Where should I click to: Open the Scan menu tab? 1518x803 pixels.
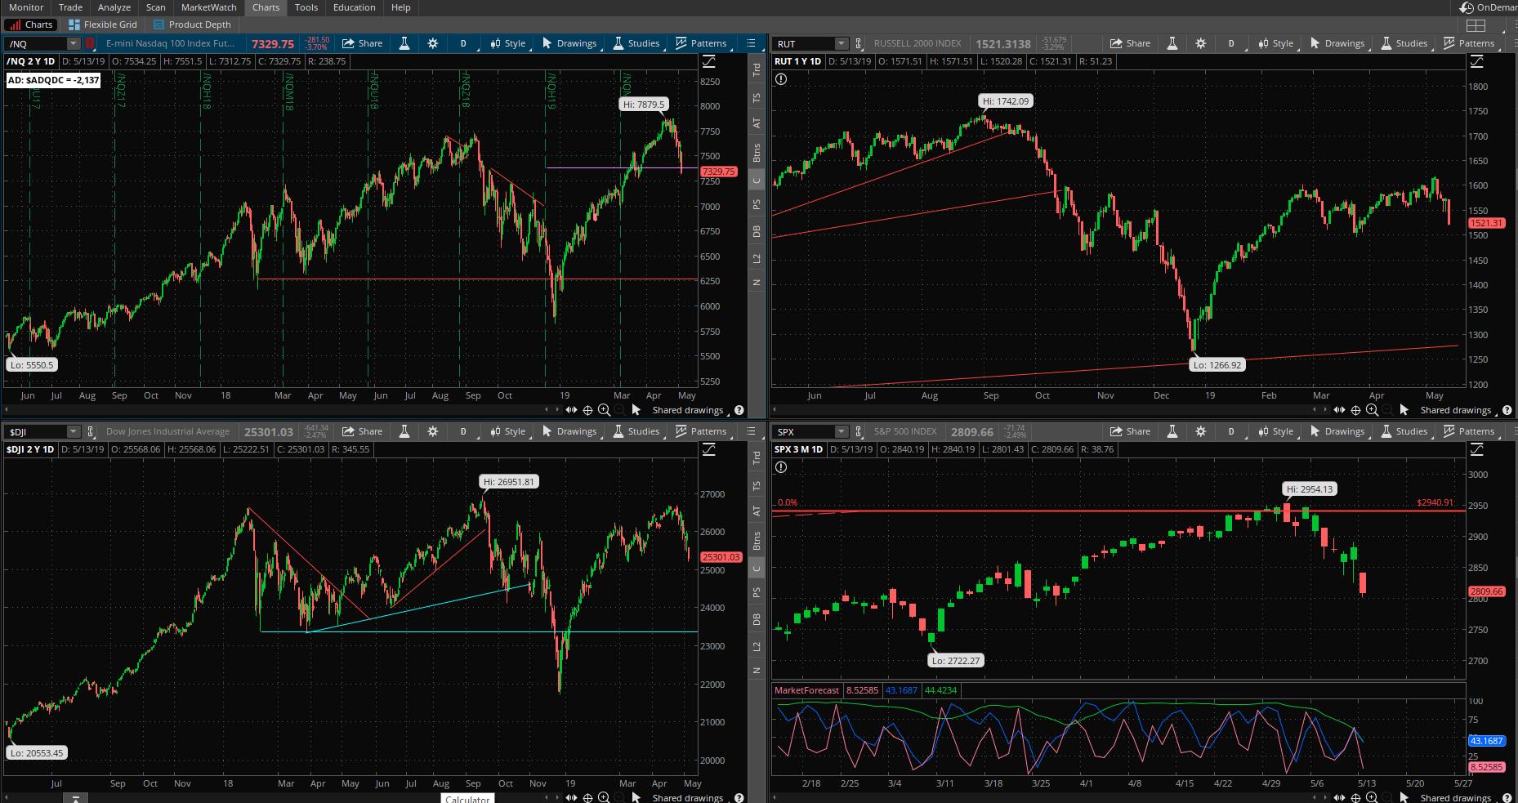tap(155, 7)
